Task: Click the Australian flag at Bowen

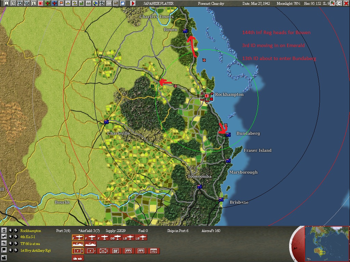Action: (x=185, y=31)
